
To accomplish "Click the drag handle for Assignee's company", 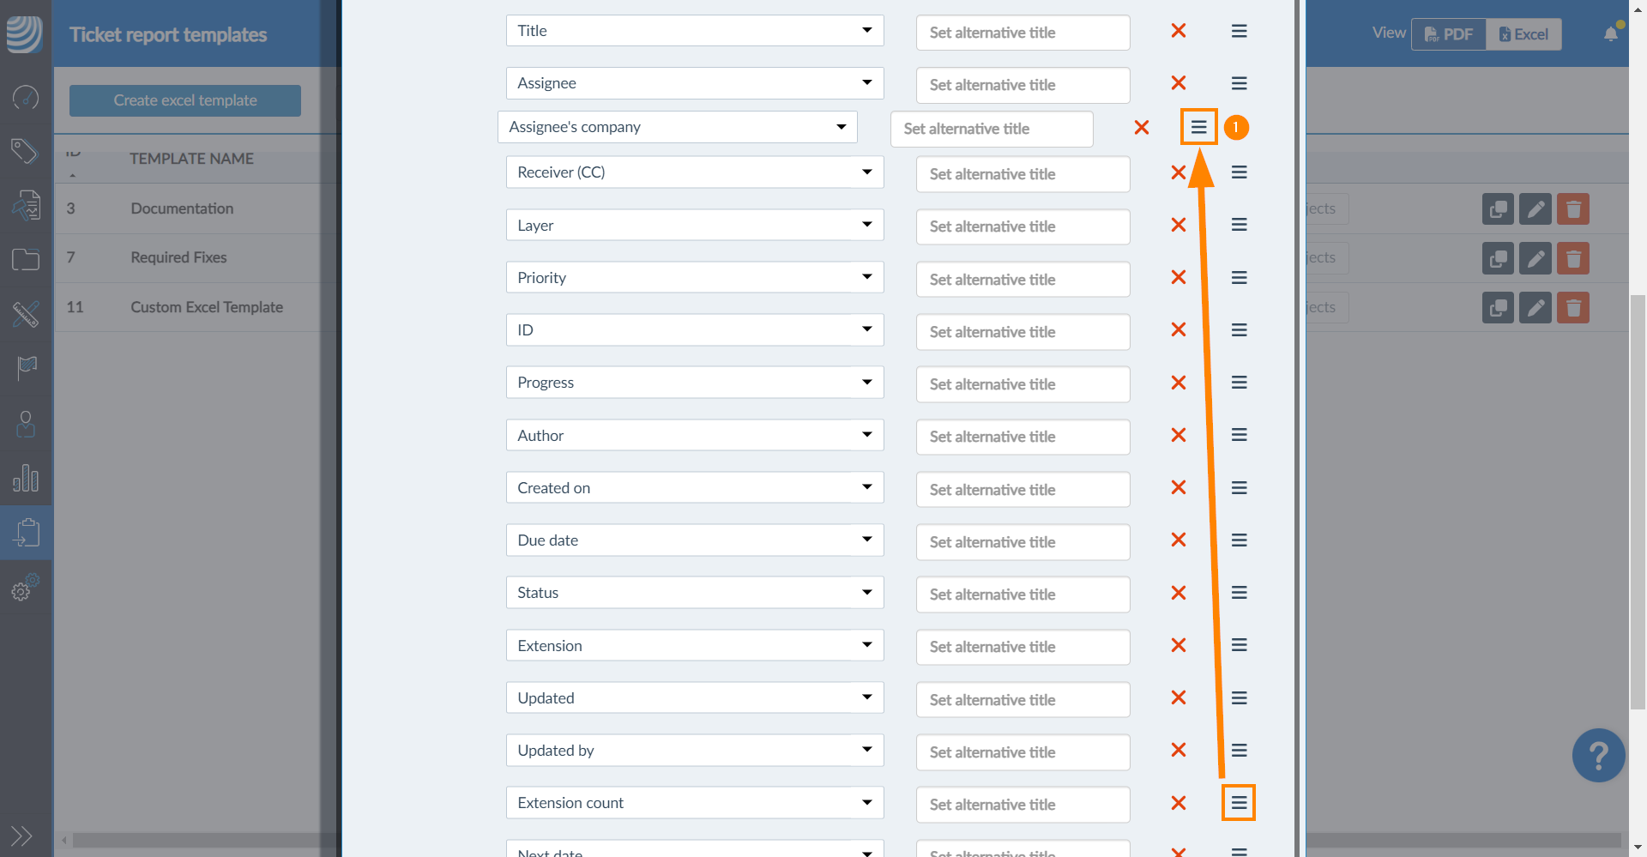I will tap(1198, 127).
